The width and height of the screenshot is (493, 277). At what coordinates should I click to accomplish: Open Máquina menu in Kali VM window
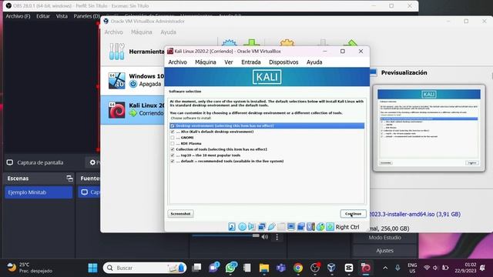coord(206,62)
